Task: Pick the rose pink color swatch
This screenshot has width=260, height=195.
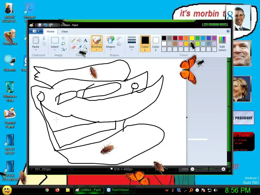Action: pos(181,44)
